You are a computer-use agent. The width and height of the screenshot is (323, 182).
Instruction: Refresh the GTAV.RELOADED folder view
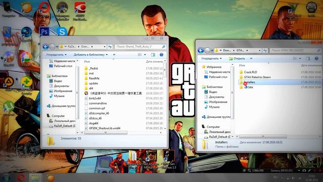pyautogui.click(x=265, y=51)
